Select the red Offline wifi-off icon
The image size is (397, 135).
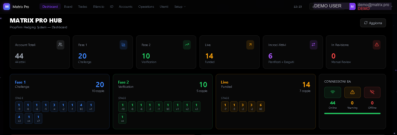pyautogui.click(x=372, y=92)
